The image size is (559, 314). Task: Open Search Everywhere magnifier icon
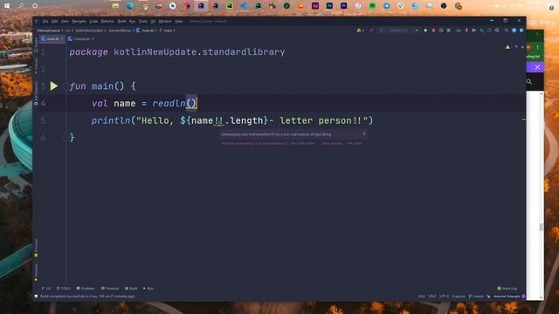[507, 31]
